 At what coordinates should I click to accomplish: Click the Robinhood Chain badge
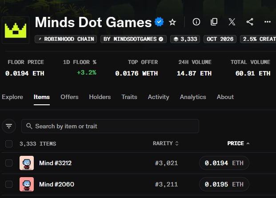click(x=66, y=39)
